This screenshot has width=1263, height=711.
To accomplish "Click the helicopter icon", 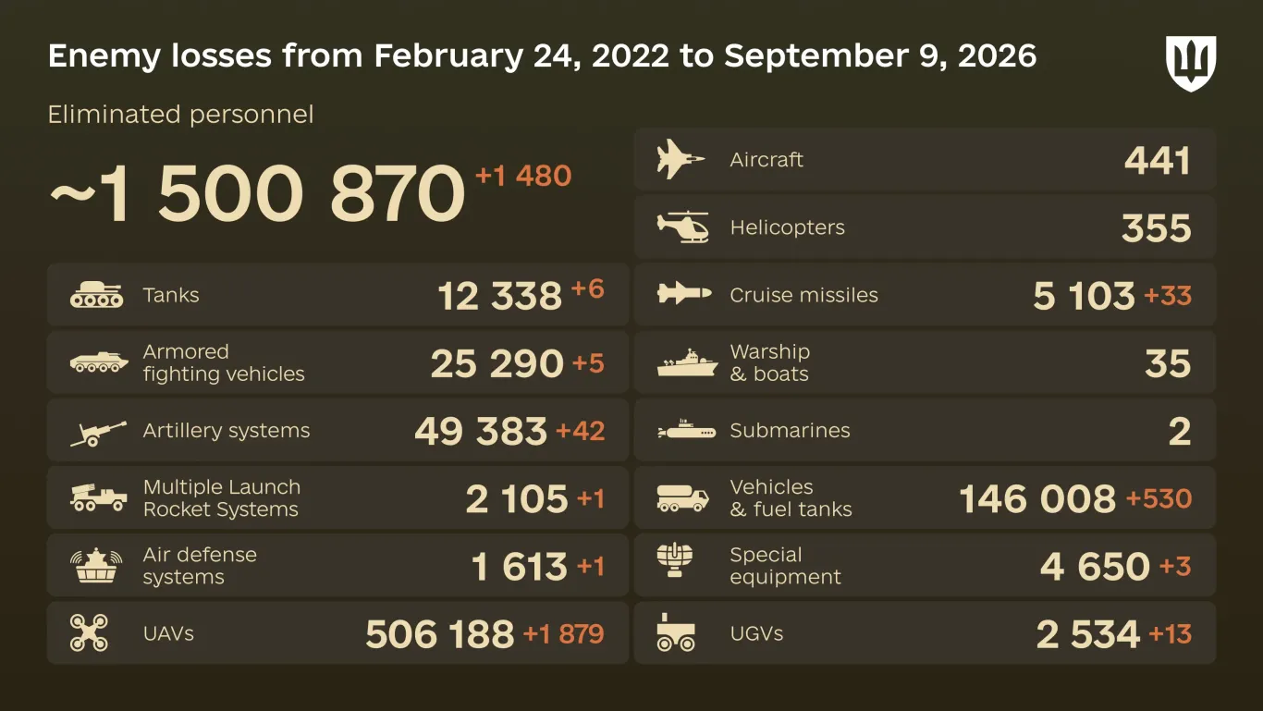I will (x=683, y=227).
